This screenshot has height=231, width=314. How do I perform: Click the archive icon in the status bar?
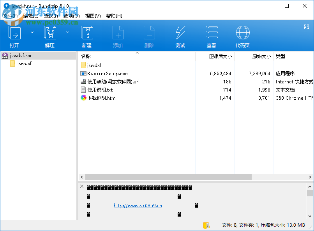(206, 225)
